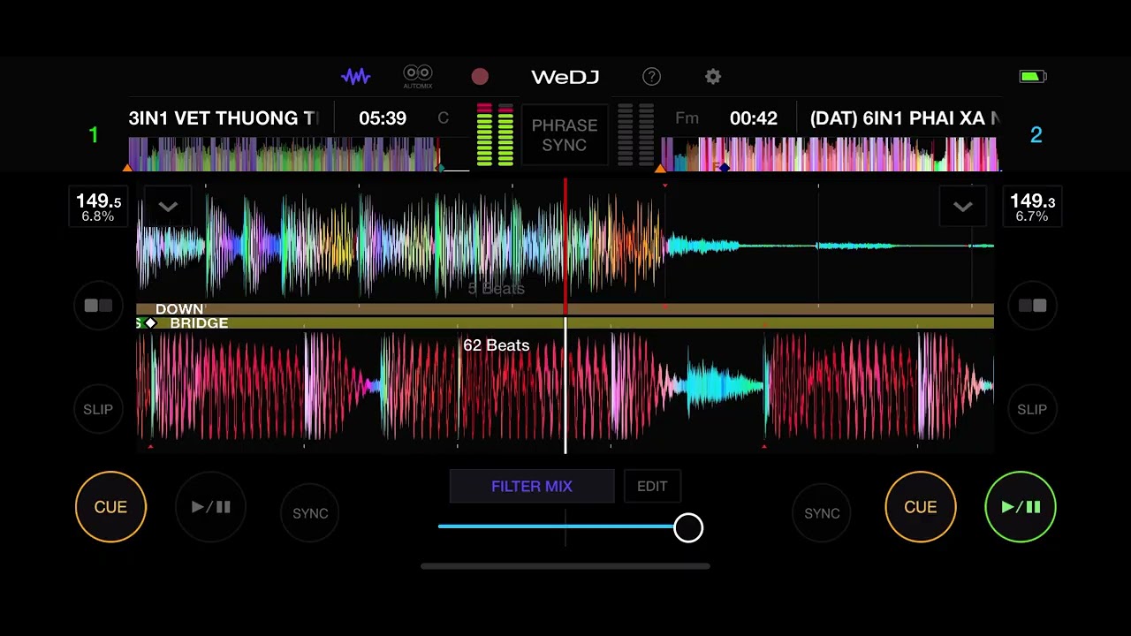Toggle Sync on deck 1

click(310, 513)
